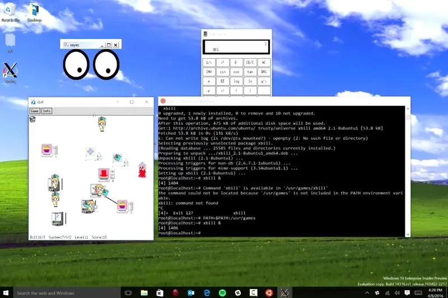
Task: Open the Windows Start menu
Action: (6, 293)
